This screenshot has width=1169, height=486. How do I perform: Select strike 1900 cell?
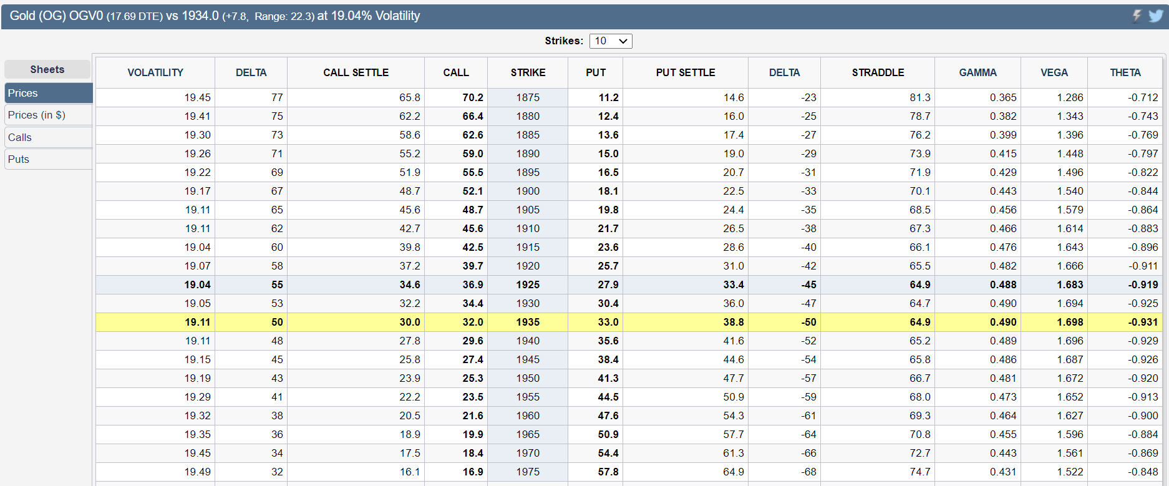pyautogui.click(x=528, y=191)
